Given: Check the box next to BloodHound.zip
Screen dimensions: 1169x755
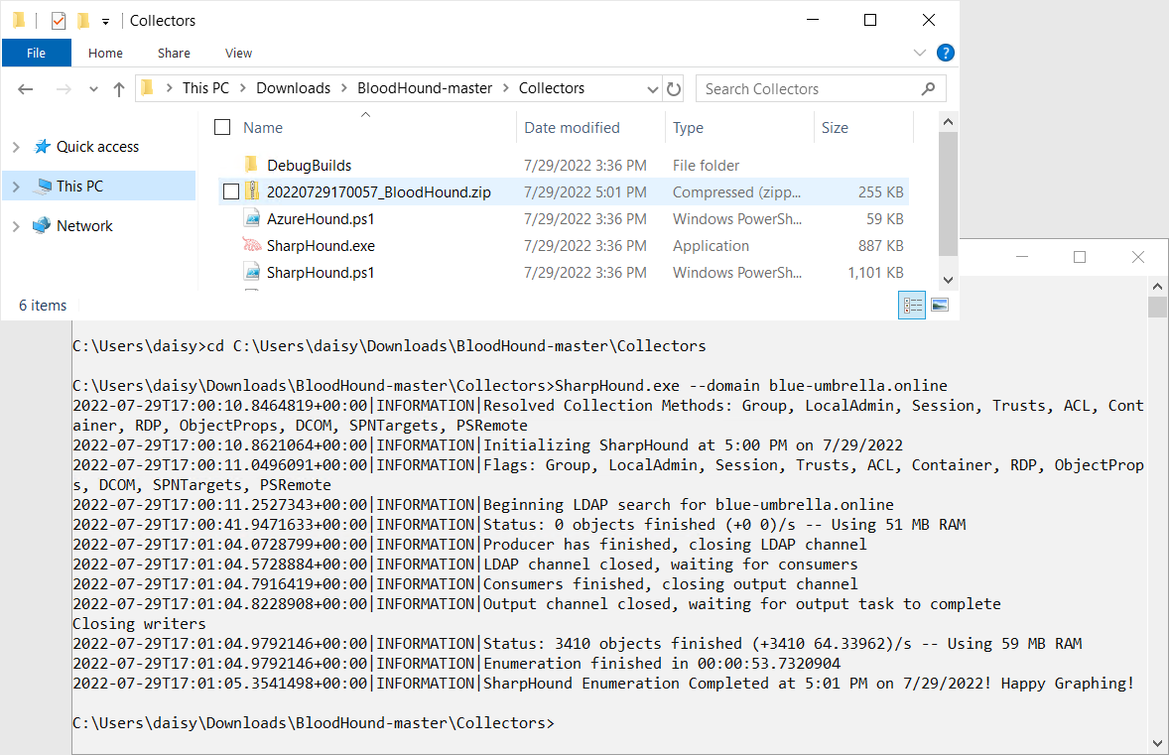Looking at the screenshot, I should [231, 192].
